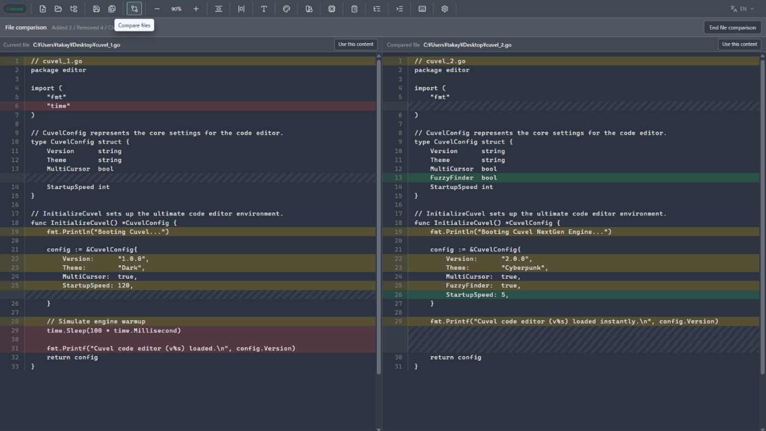Click the compared file path cuvel_2.go

coord(467,45)
